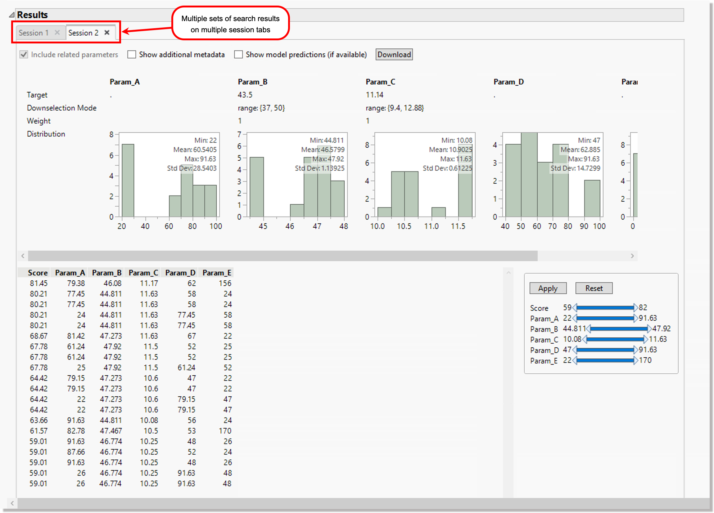This screenshot has height=513, width=714.
Task: Click the Param_B range slider bar
Action: [619, 329]
